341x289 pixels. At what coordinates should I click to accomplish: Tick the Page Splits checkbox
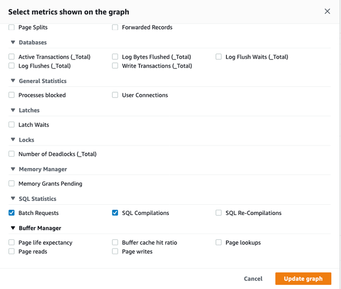pyautogui.click(x=12, y=27)
